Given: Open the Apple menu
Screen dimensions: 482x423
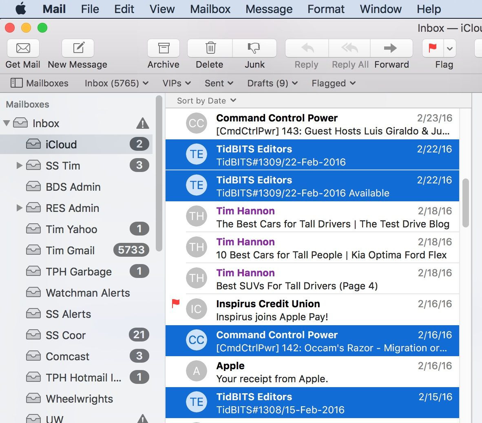Looking at the screenshot, I should (21, 9).
